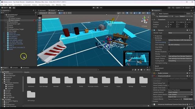Expand the Placeholders object in Hierarchy
195x109 pixels.
point(6,22)
